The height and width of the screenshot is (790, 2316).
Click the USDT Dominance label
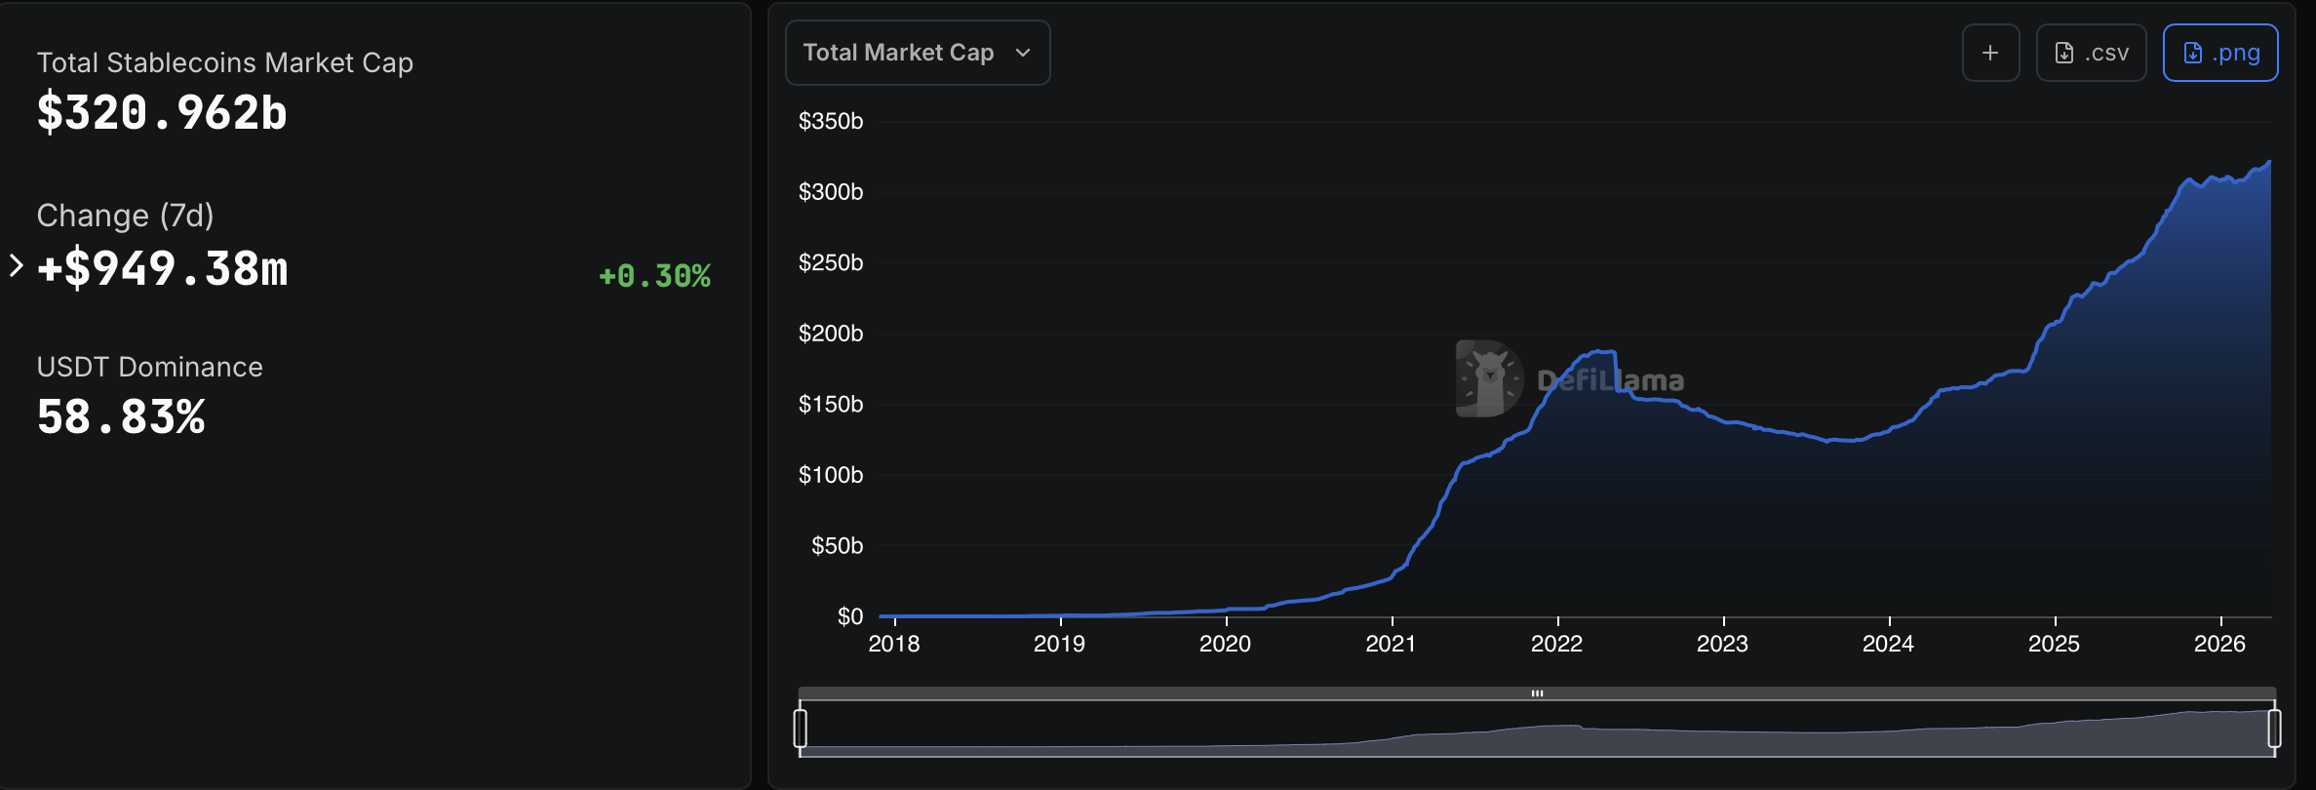(x=149, y=367)
